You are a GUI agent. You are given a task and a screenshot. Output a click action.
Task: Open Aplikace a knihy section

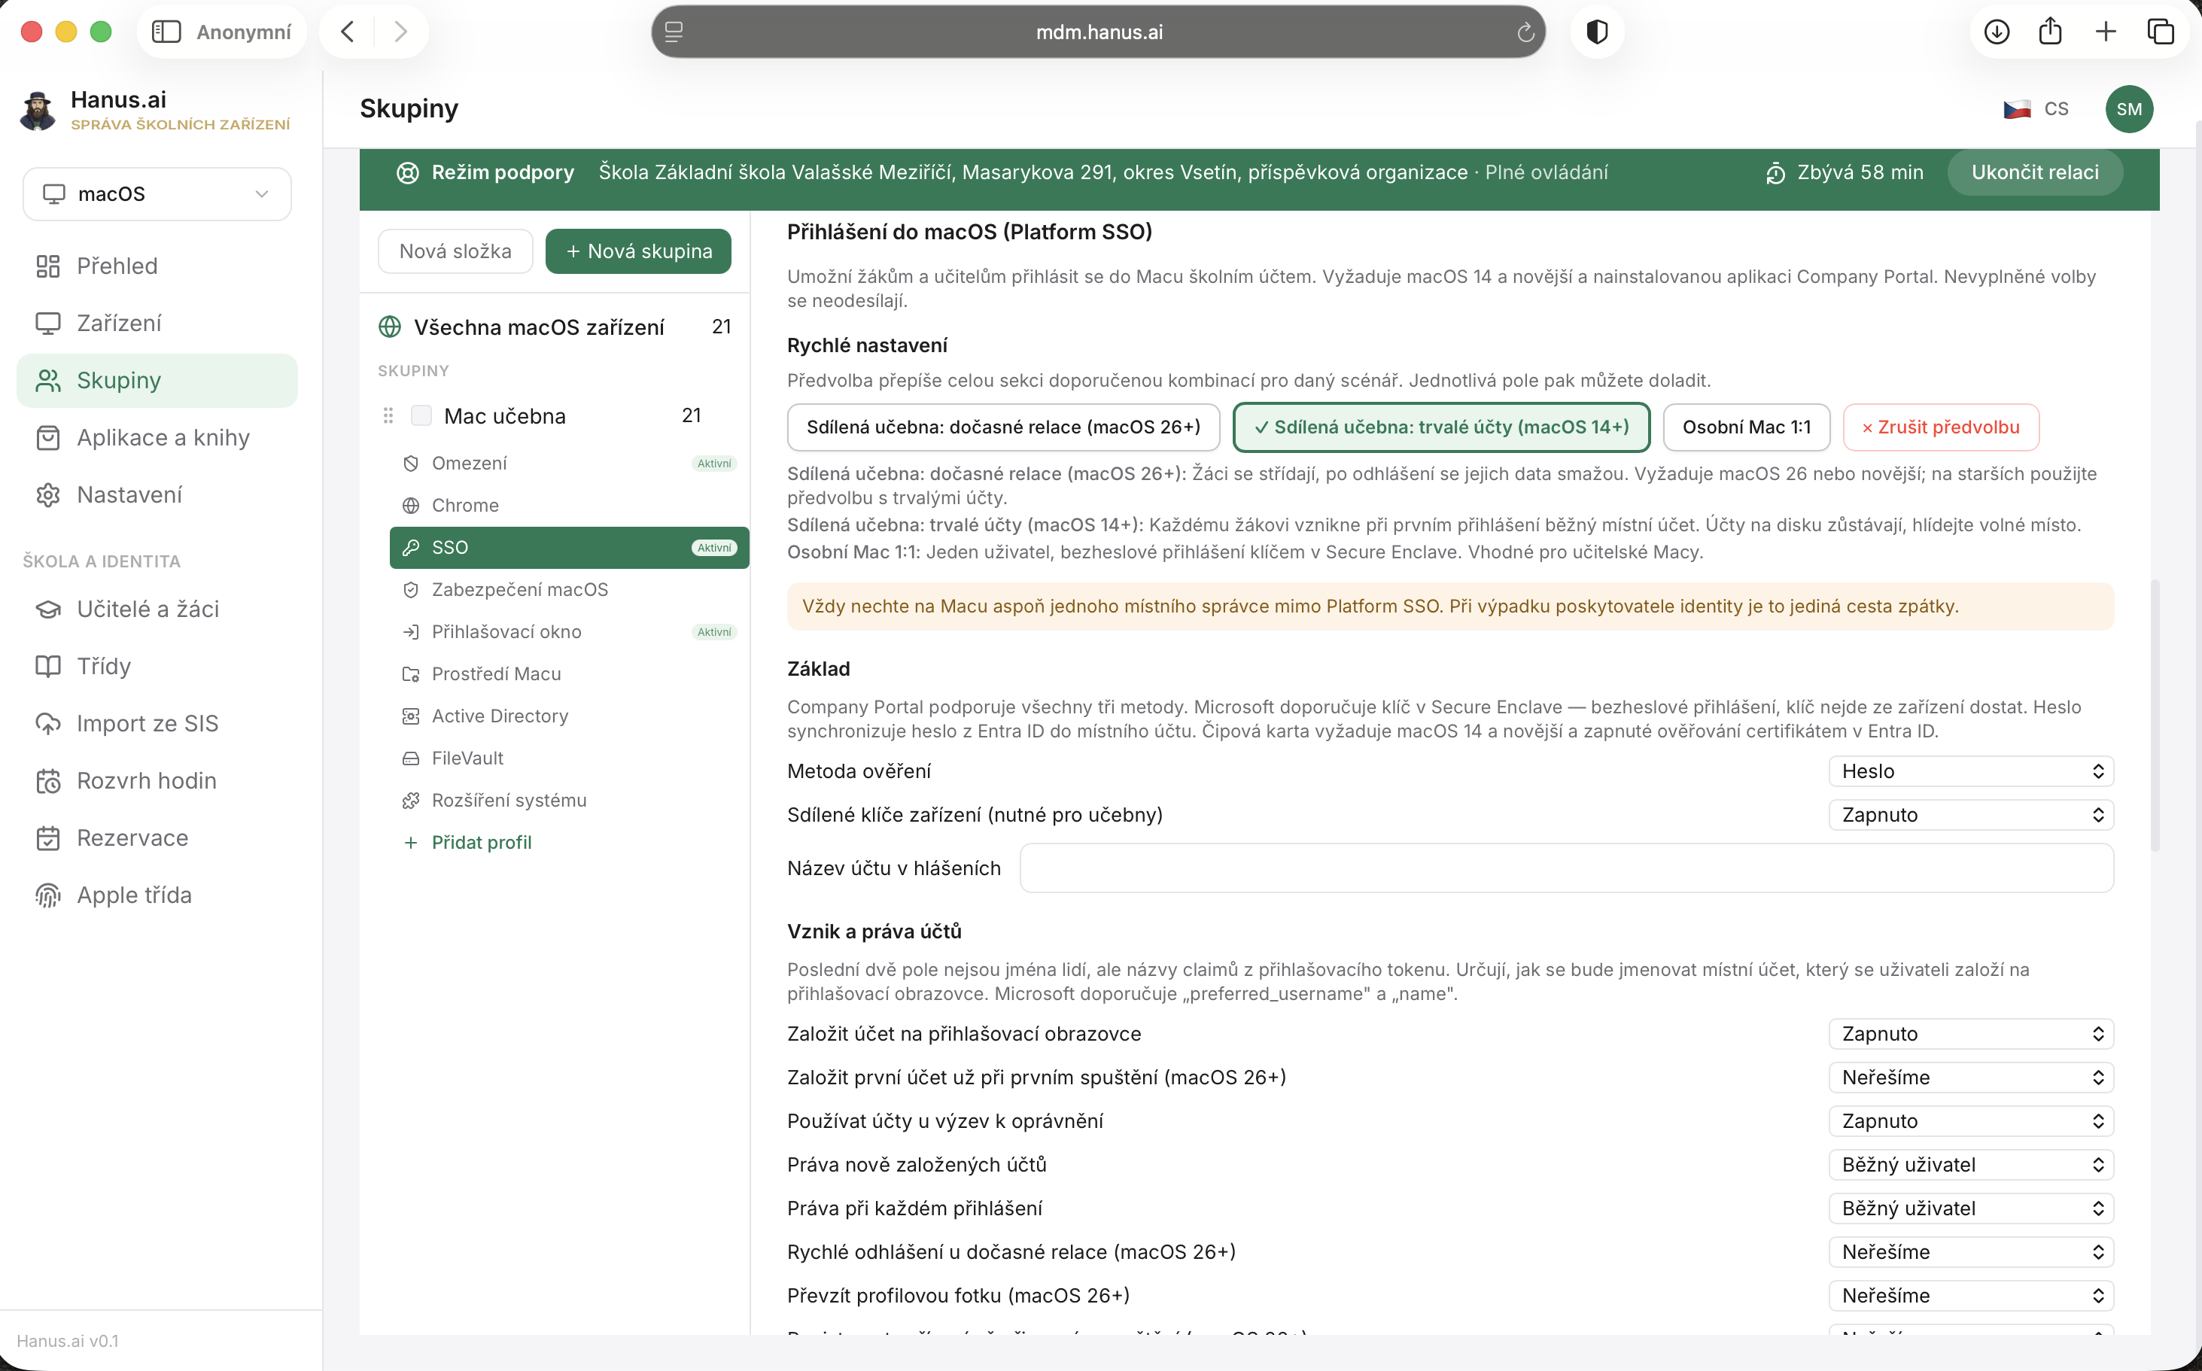[x=157, y=437]
